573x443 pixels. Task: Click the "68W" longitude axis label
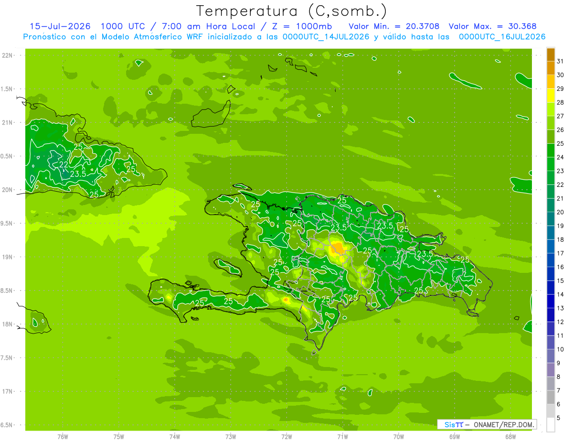pyautogui.click(x=510, y=436)
